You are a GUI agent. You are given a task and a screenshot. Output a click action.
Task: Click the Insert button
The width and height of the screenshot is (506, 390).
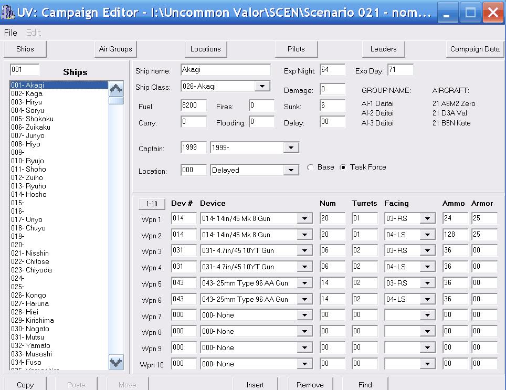click(x=255, y=384)
